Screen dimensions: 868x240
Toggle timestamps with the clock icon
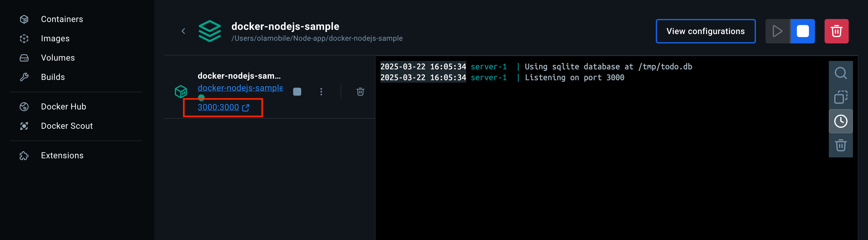[841, 121]
